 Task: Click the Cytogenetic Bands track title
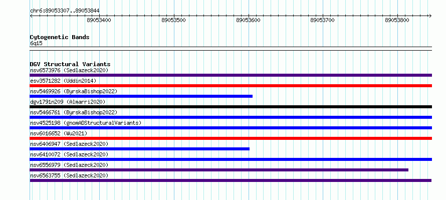pyautogui.click(x=60, y=37)
